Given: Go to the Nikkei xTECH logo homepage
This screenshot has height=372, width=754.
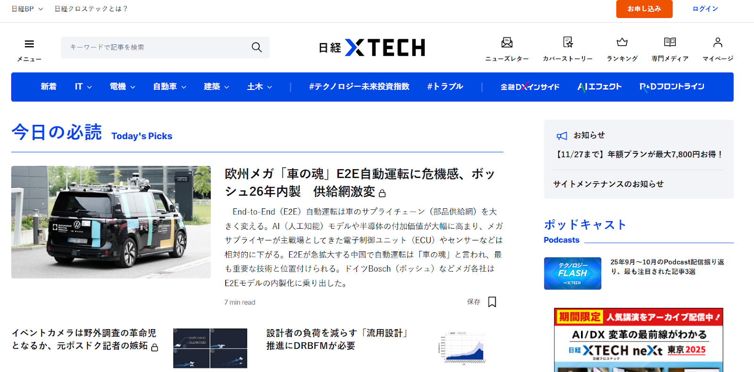Looking at the screenshot, I should click(372, 48).
